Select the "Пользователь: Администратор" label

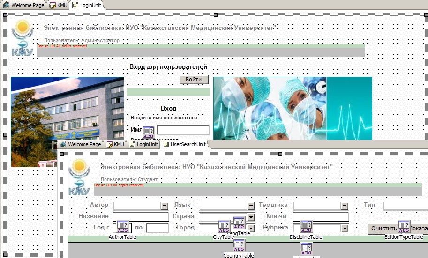(82, 40)
